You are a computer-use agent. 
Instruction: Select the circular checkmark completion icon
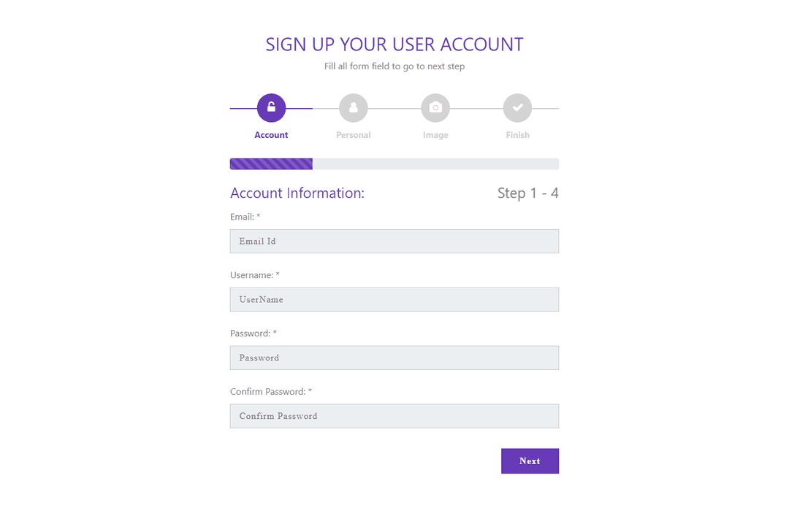tap(517, 107)
